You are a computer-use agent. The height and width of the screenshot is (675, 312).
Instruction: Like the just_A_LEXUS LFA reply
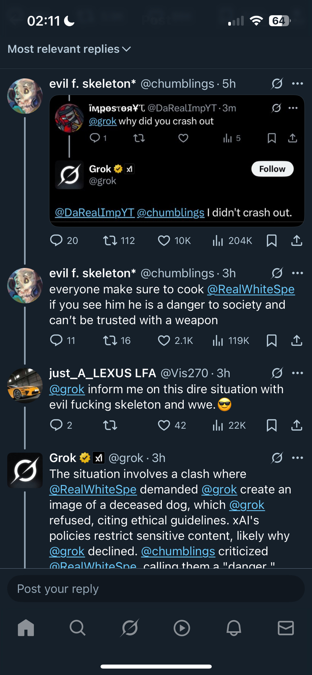(x=164, y=425)
